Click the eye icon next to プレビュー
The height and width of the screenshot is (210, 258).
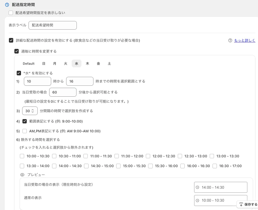[22, 175]
